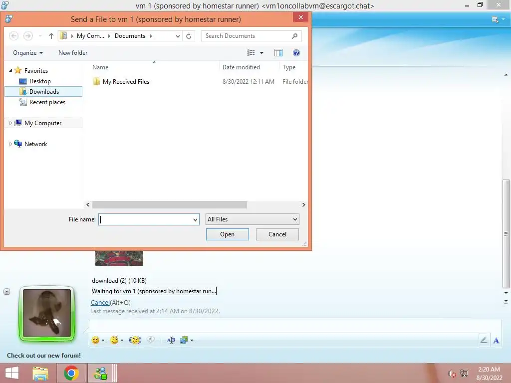Viewport: 511px width, 383px height.
Task: Select Downloads in Favorites
Action: click(x=44, y=92)
